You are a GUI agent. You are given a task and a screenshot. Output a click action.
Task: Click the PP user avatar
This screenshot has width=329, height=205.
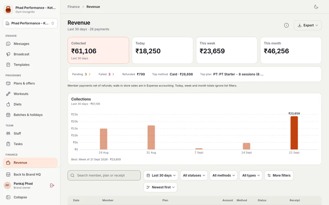7,185
